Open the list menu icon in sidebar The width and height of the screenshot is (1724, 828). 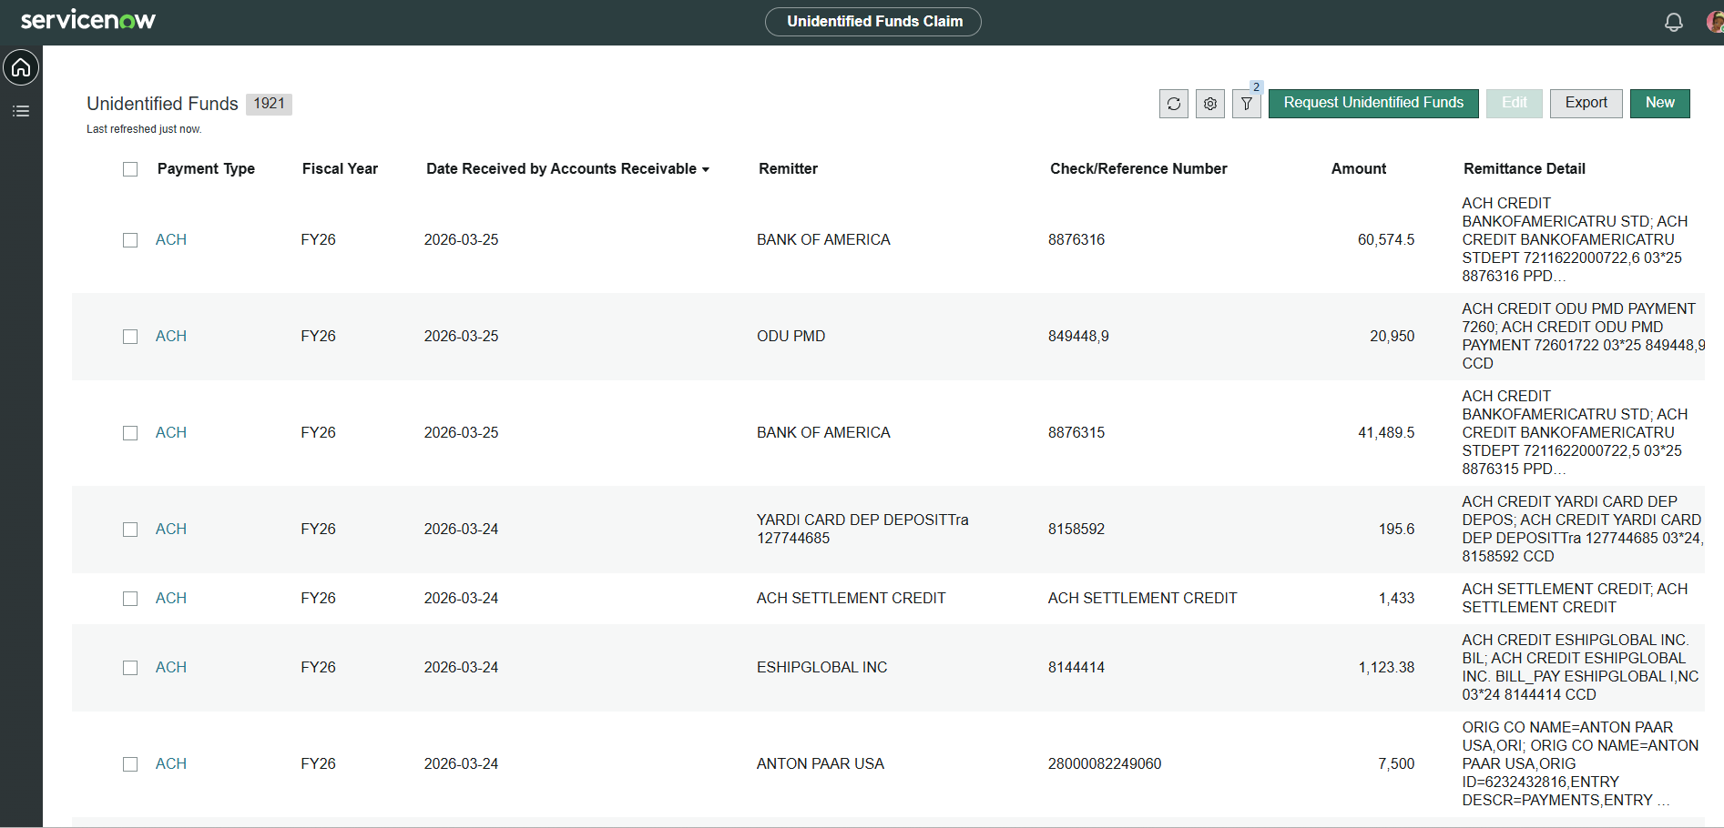[x=21, y=111]
